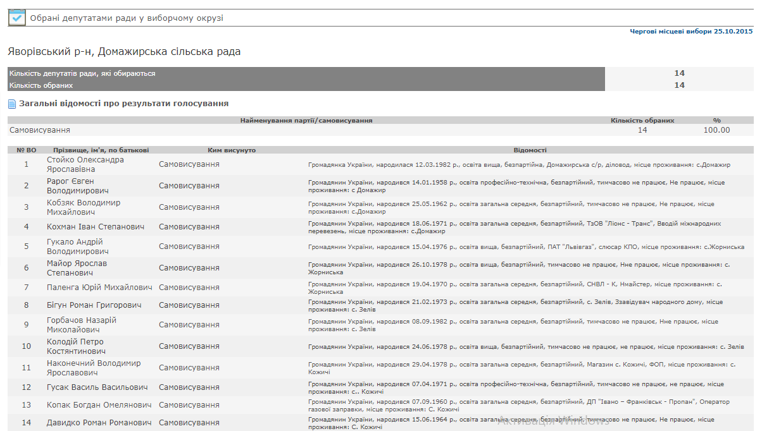The image size is (762, 431).
Task: Click Самовисування row in results summary
Action: tap(40, 130)
